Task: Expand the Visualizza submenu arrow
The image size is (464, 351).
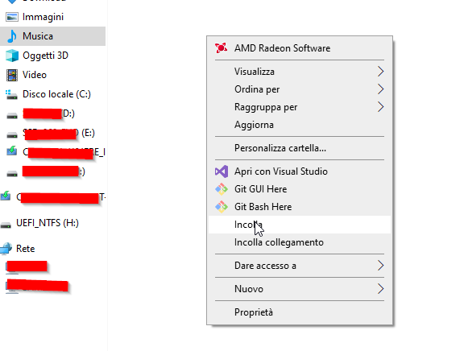Action: point(380,72)
